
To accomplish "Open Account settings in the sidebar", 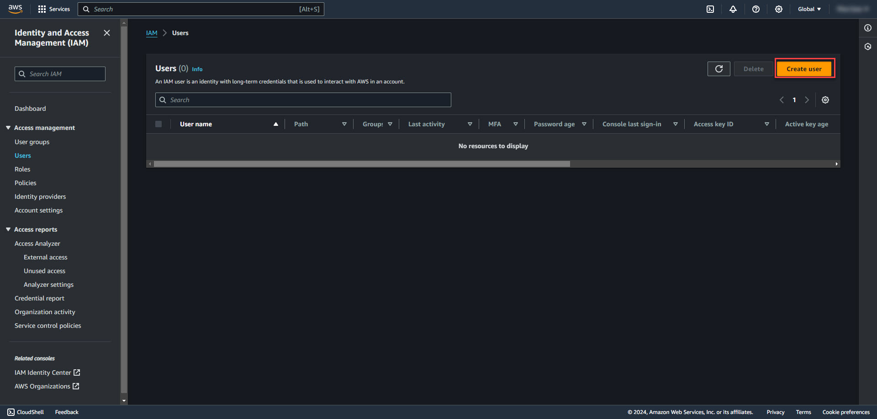I will coord(39,210).
